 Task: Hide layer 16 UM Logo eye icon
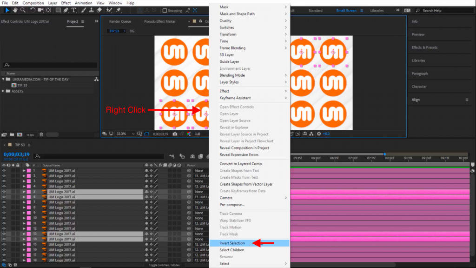(x=4, y=249)
